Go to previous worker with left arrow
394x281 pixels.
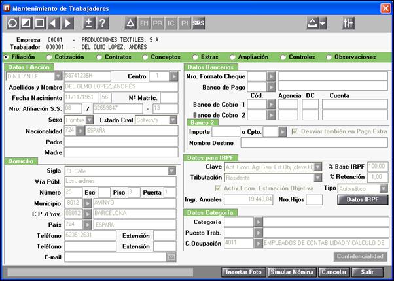(54, 24)
